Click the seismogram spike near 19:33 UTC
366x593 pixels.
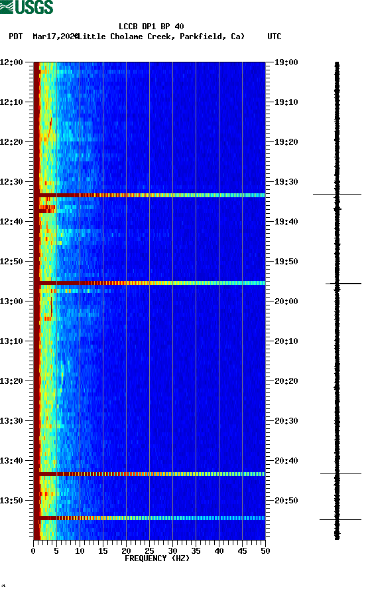click(337, 194)
